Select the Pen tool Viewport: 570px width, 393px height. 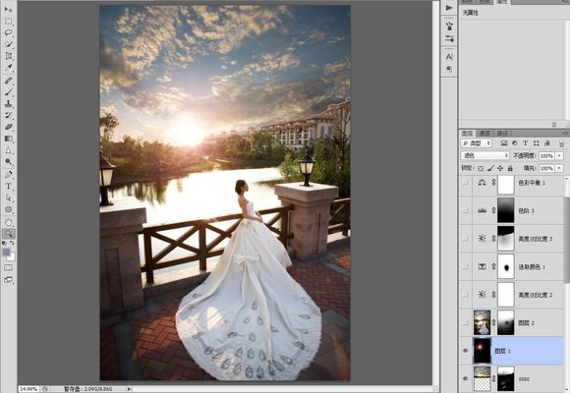click(9, 175)
